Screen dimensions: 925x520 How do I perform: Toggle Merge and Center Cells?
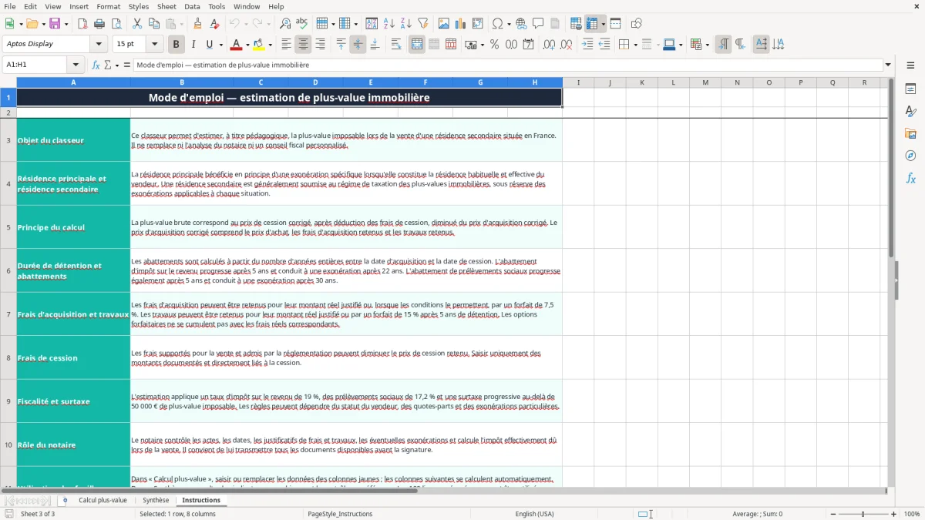coord(417,45)
